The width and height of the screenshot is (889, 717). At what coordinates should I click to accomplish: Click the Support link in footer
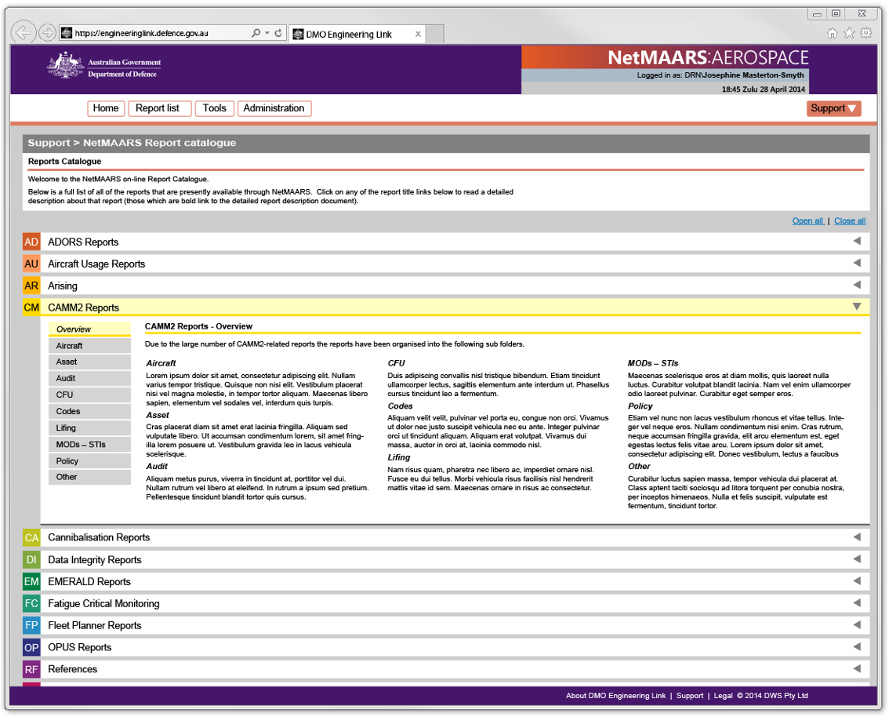tap(689, 696)
